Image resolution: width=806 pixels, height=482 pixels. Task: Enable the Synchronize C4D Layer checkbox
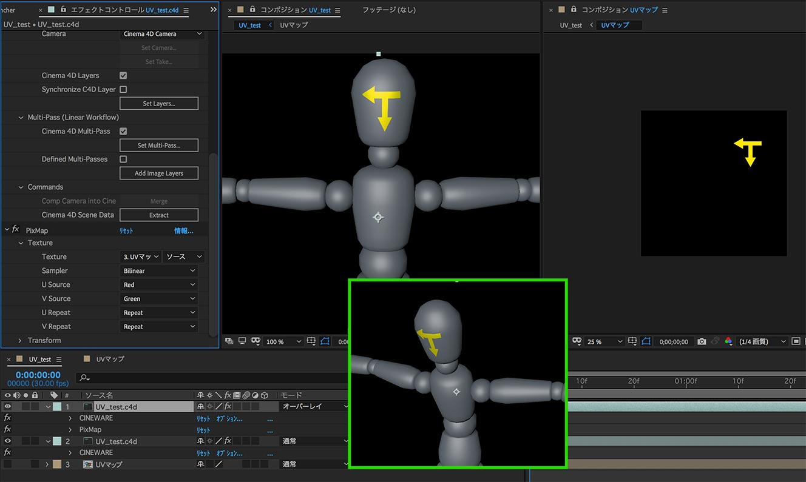point(123,90)
